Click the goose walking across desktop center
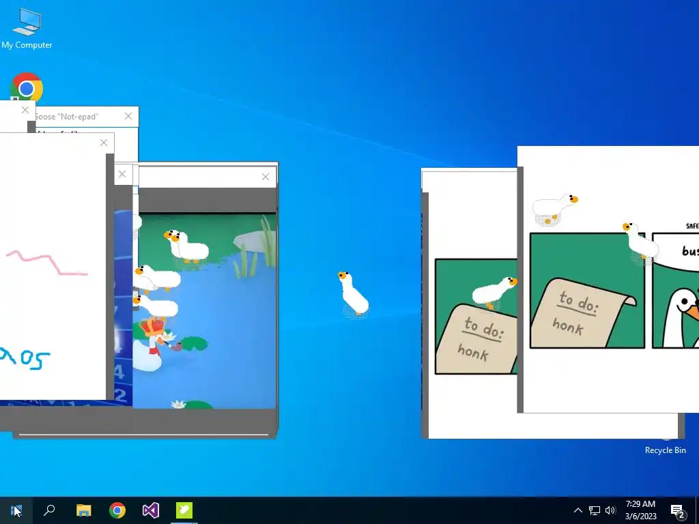699x524 pixels. 354,294
